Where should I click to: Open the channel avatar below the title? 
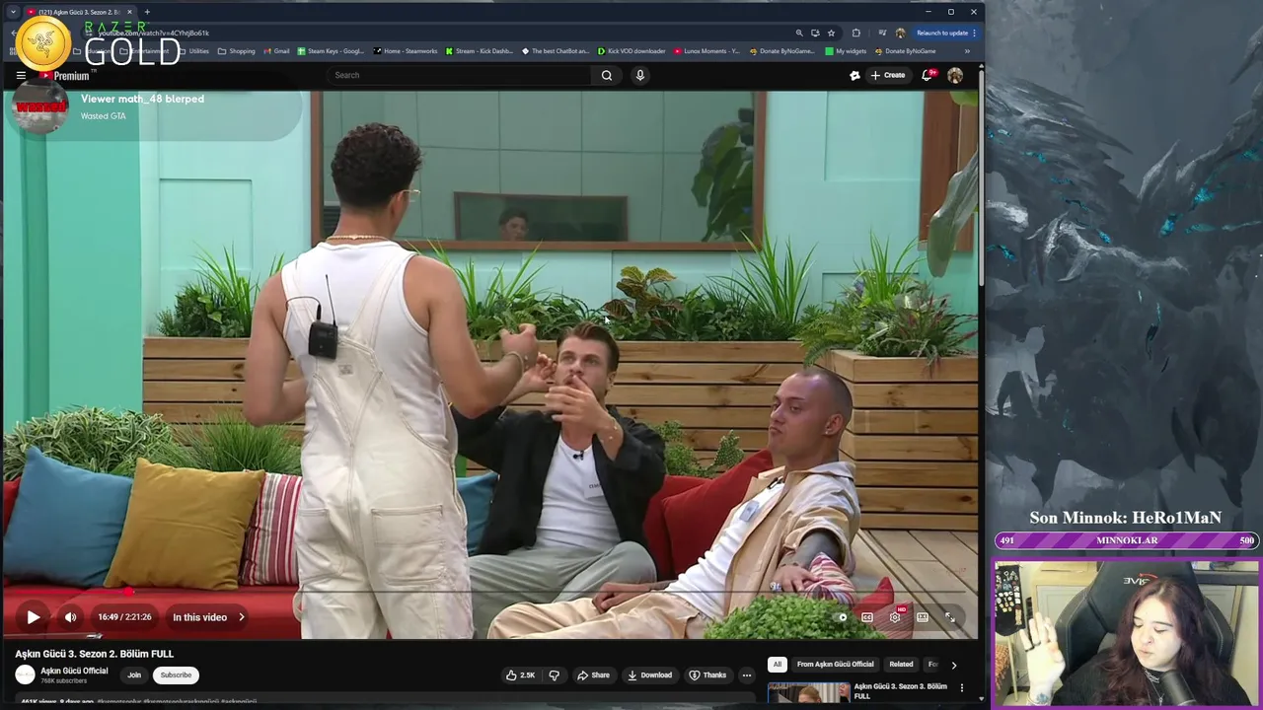click(x=25, y=674)
